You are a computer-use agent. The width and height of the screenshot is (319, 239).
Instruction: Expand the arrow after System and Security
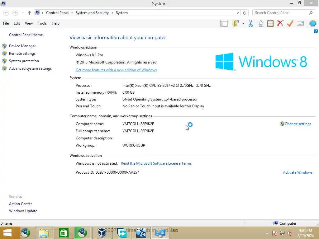(x=112, y=13)
